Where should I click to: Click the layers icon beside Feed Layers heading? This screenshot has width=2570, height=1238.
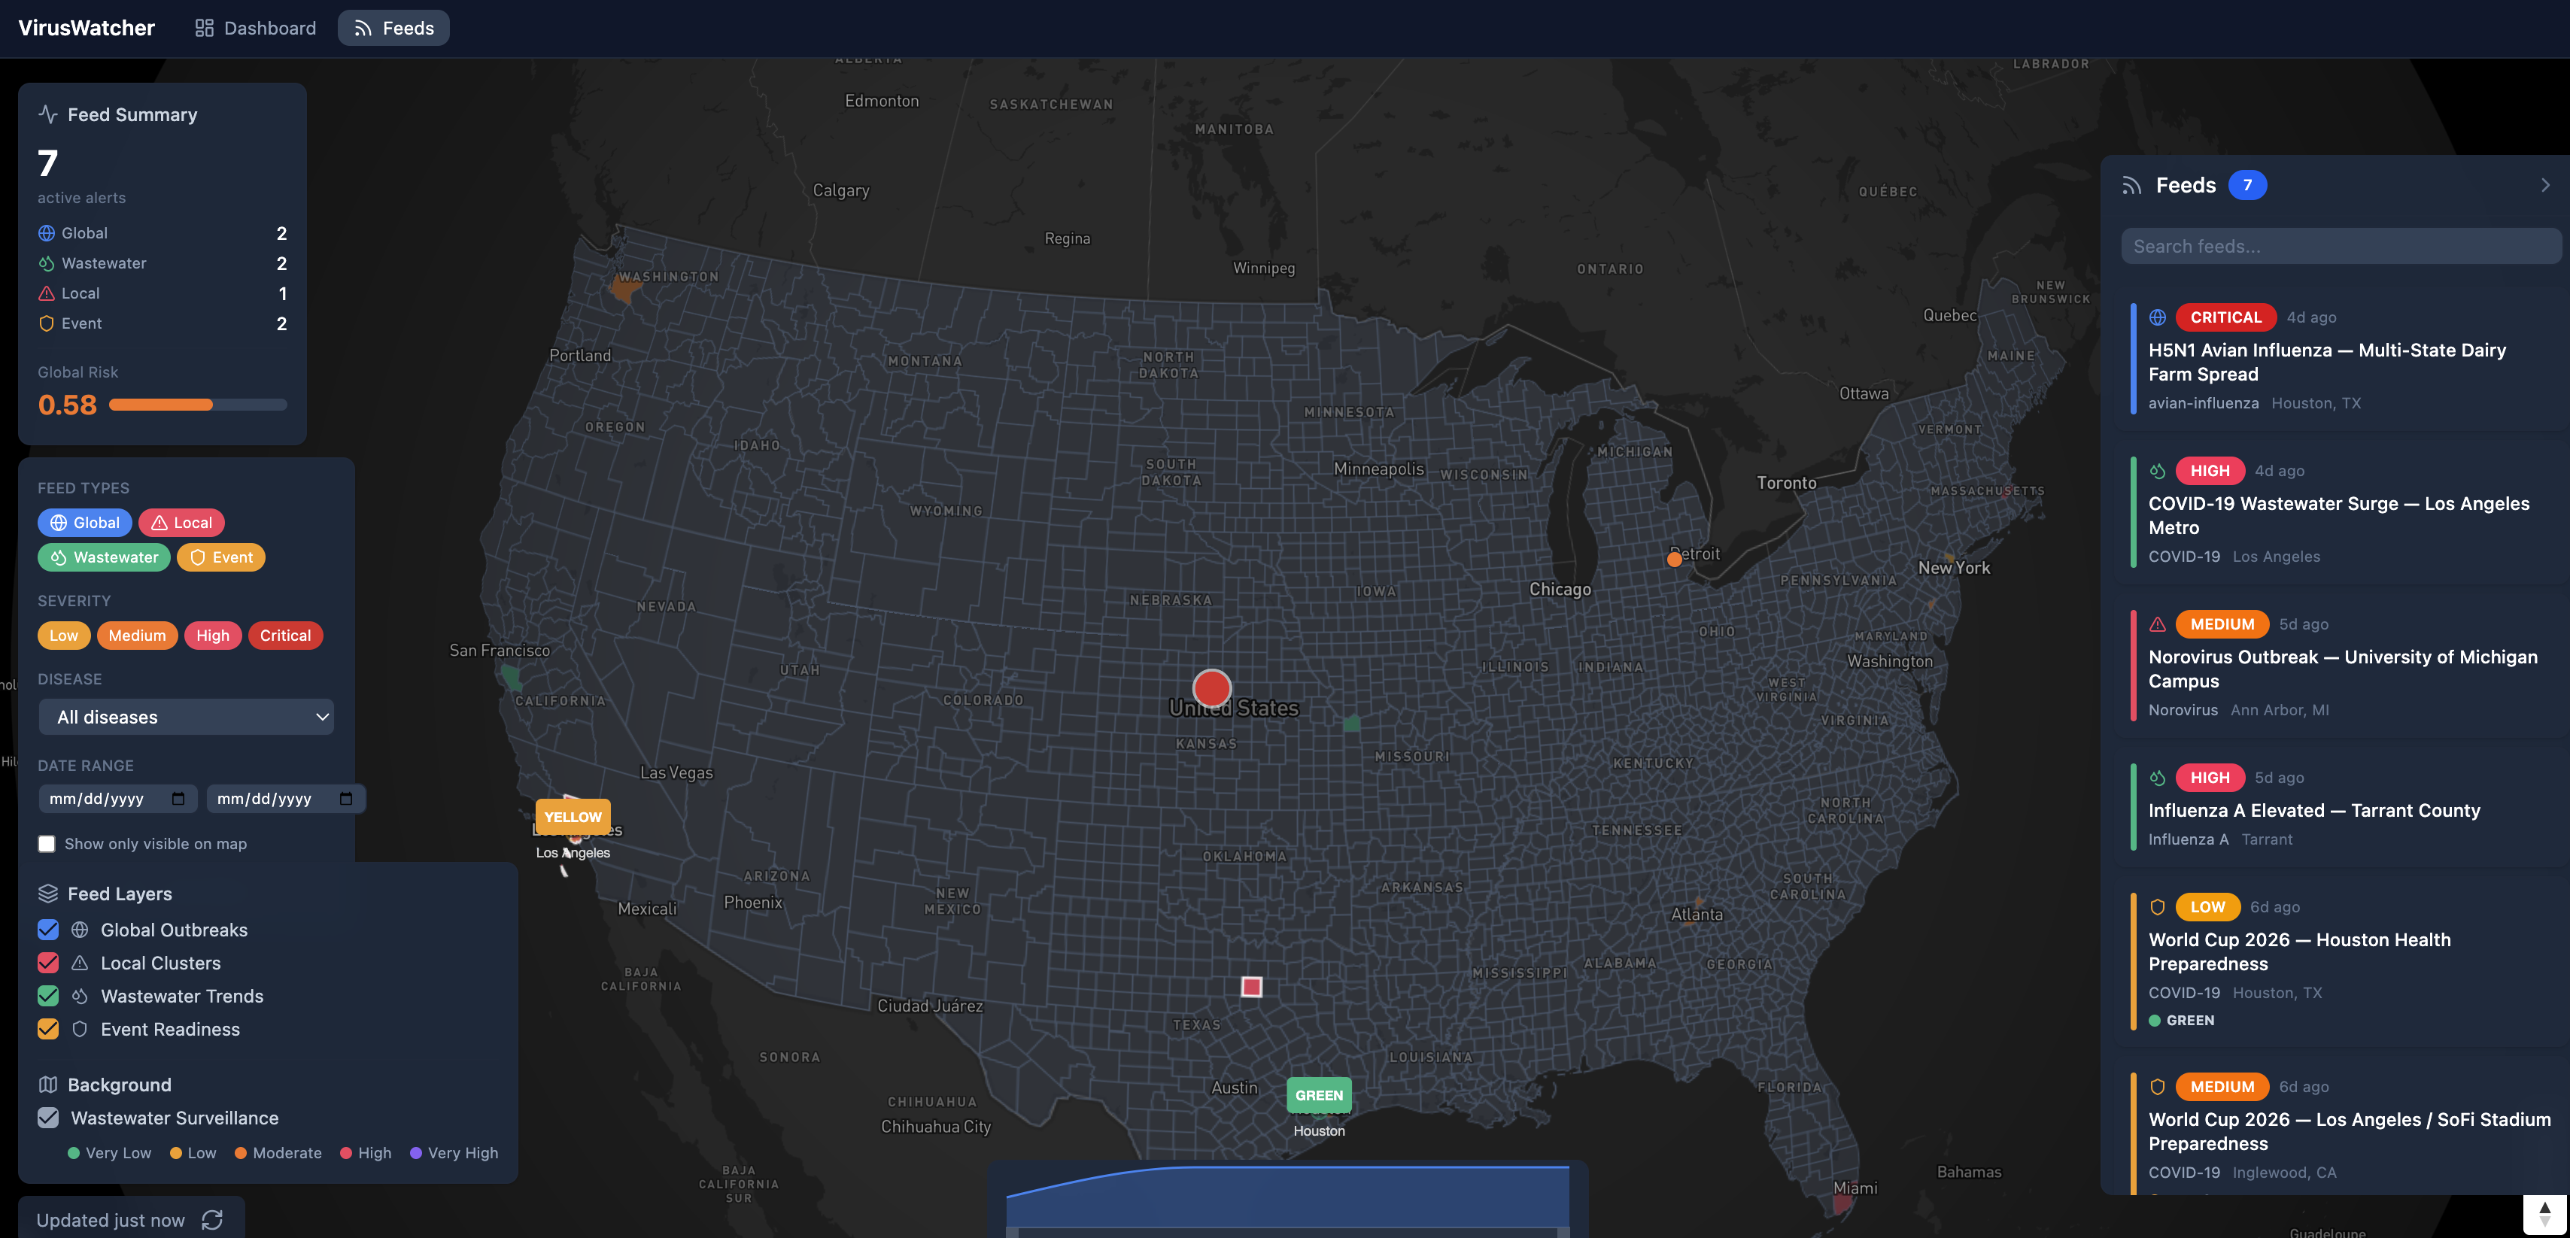pyautogui.click(x=47, y=894)
